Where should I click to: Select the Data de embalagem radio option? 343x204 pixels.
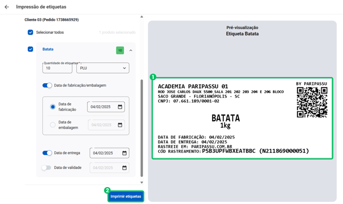[x=53, y=125]
